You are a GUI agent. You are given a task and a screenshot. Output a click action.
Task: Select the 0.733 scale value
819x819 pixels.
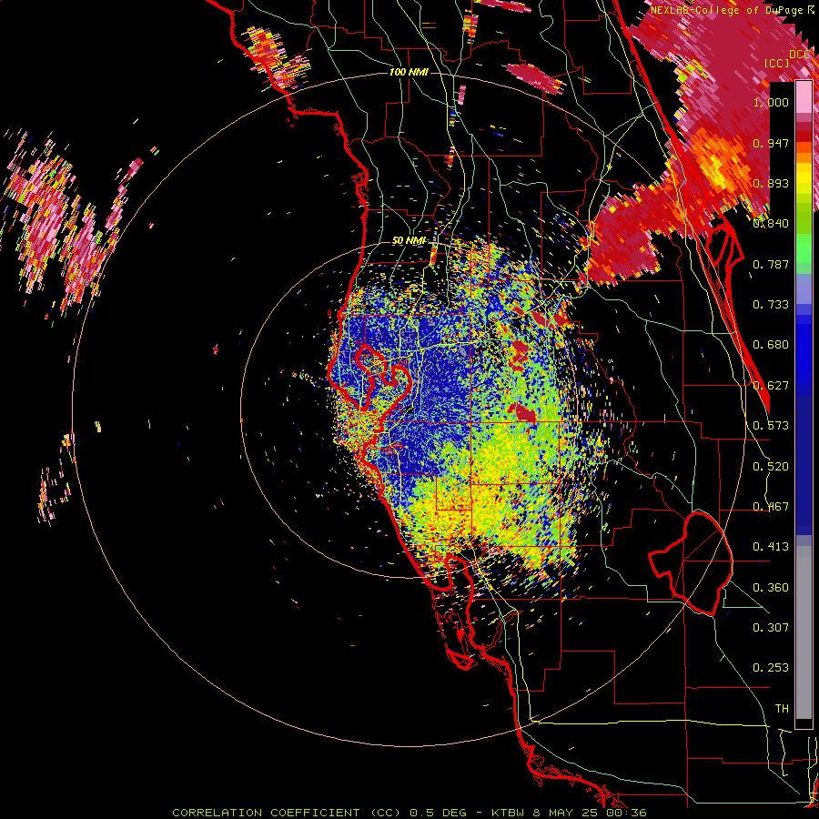tap(771, 305)
